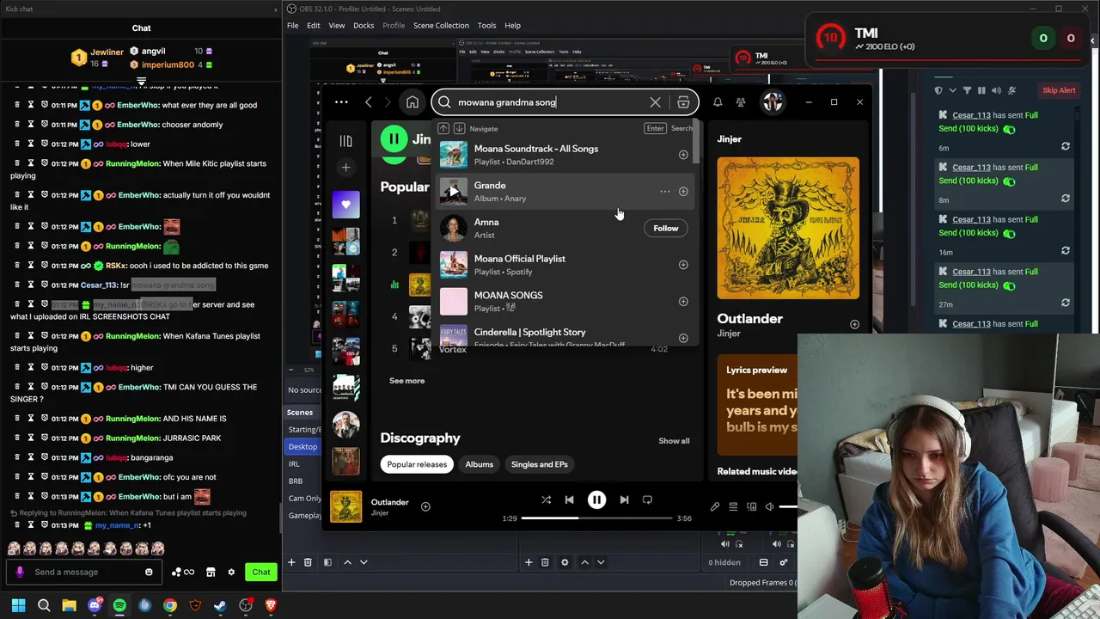This screenshot has height=619, width=1100.
Task: Open Cinderella Spotlight Story result
Action: pos(563,335)
